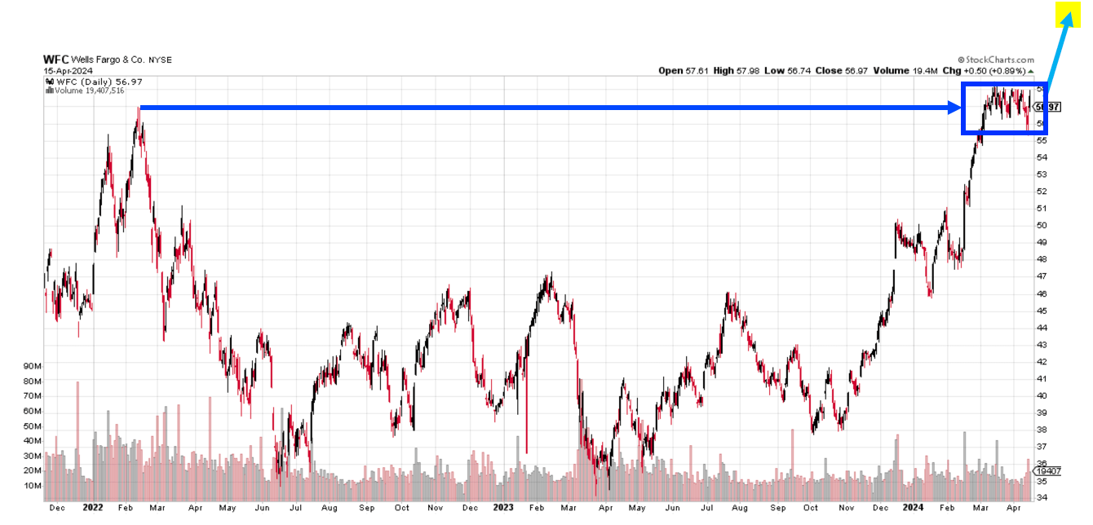The height and width of the screenshot is (525, 1093).
Task: Click the 48 price axis label
Action: (x=1042, y=259)
